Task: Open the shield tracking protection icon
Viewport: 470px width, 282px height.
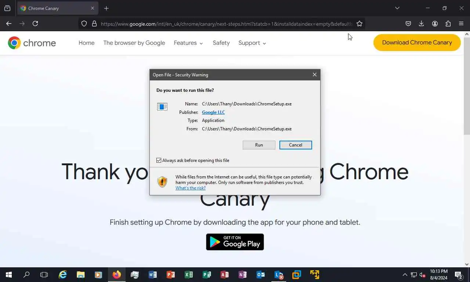Action: tap(84, 23)
